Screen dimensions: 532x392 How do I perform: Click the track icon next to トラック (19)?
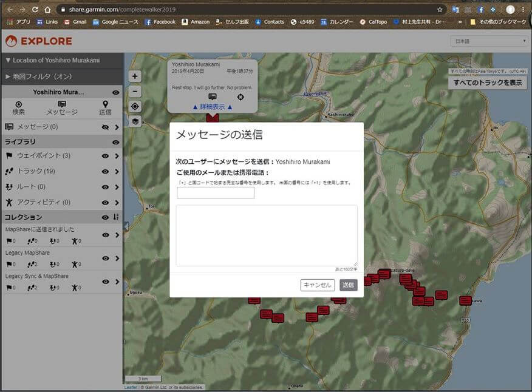(9, 171)
